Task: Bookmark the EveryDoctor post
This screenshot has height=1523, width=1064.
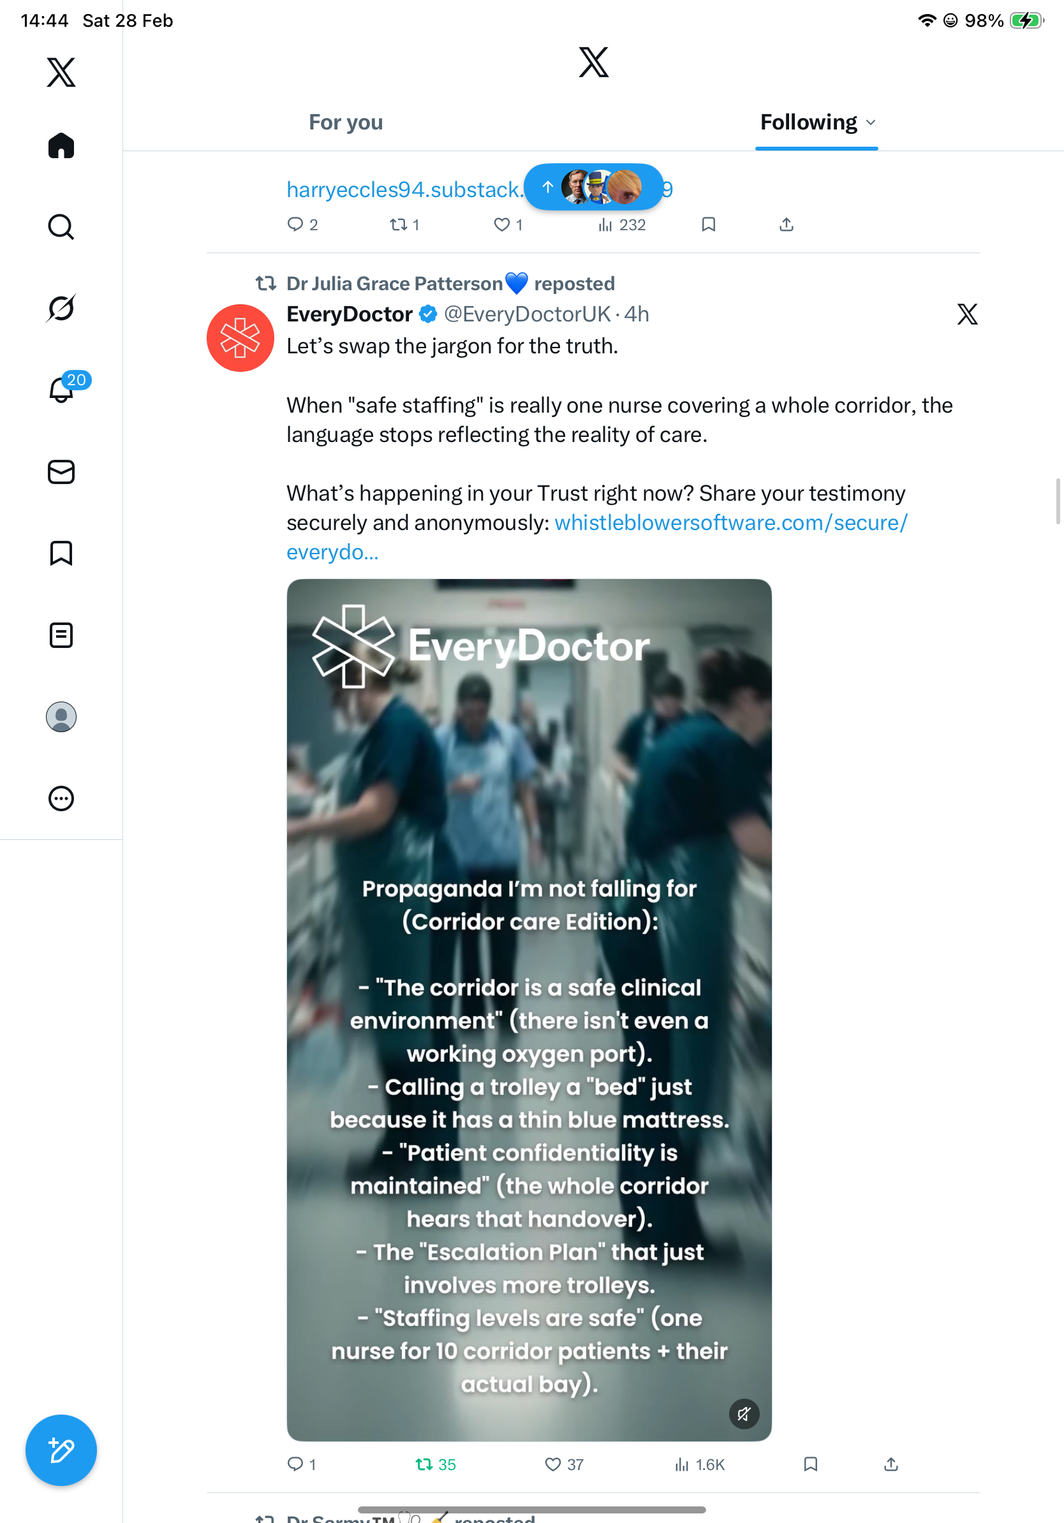Action: pos(810,1464)
